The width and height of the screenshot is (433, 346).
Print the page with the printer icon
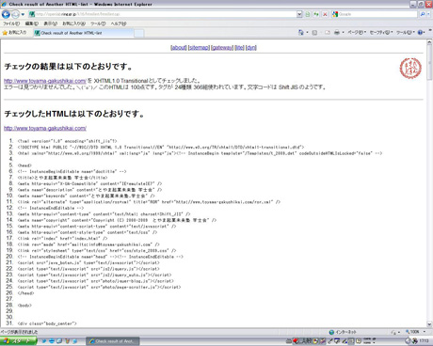click(337, 33)
